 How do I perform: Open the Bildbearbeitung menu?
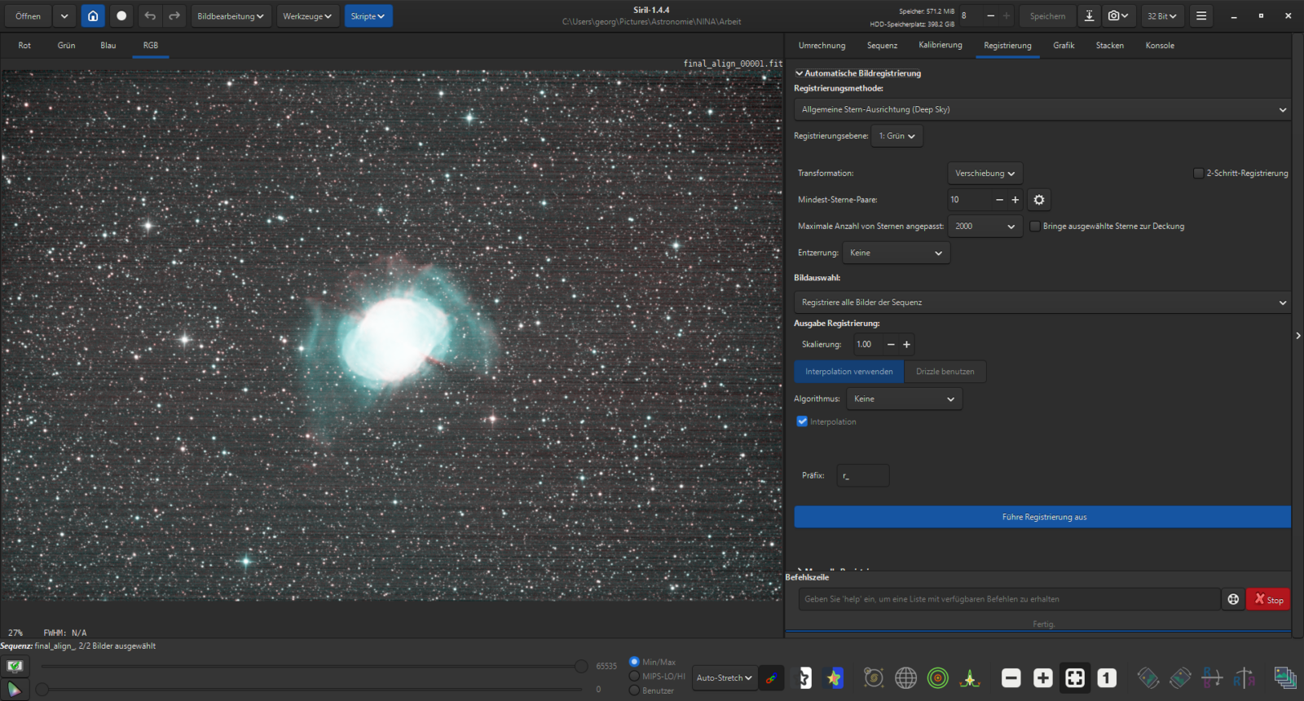(231, 16)
